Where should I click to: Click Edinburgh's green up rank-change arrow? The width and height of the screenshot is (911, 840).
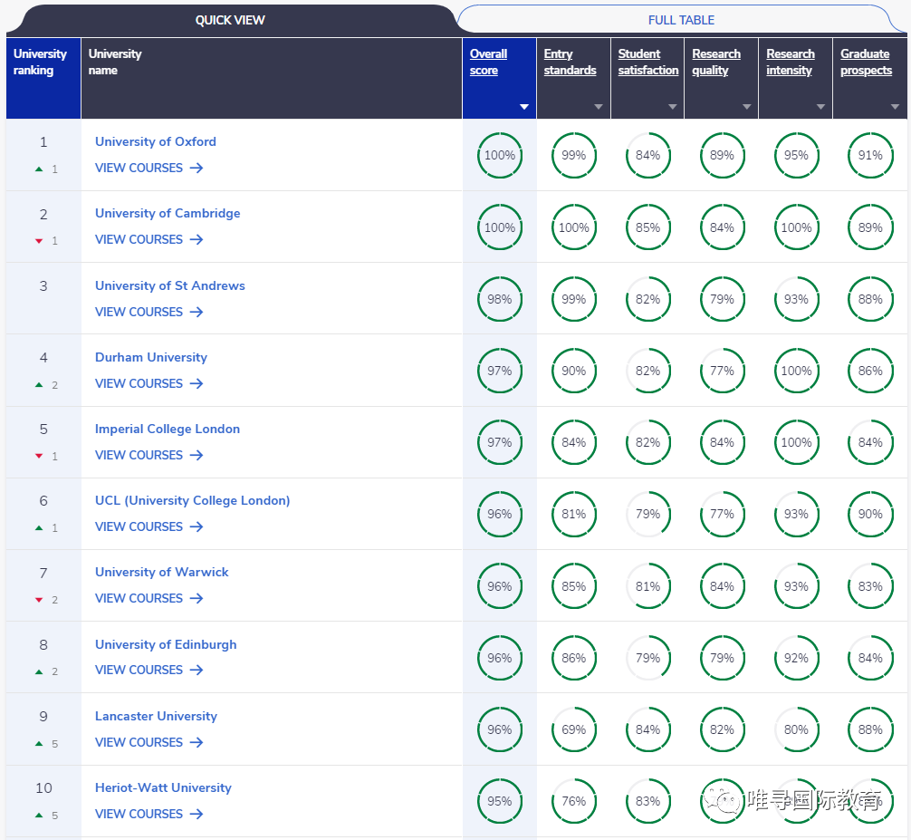[39, 671]
